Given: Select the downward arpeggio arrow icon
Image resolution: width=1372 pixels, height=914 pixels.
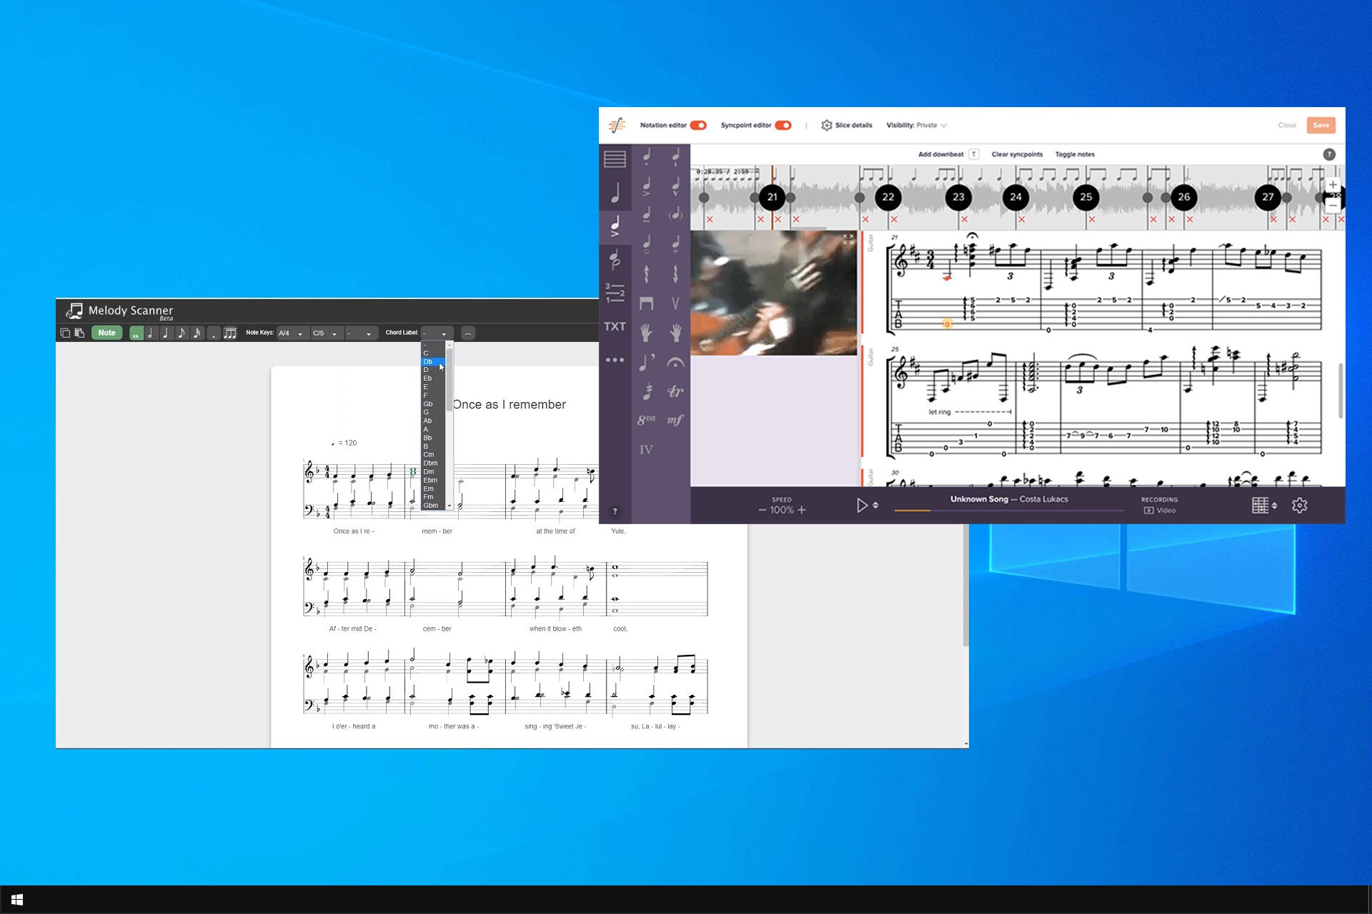Looking at the screenshot, I should tap(675, 274).
